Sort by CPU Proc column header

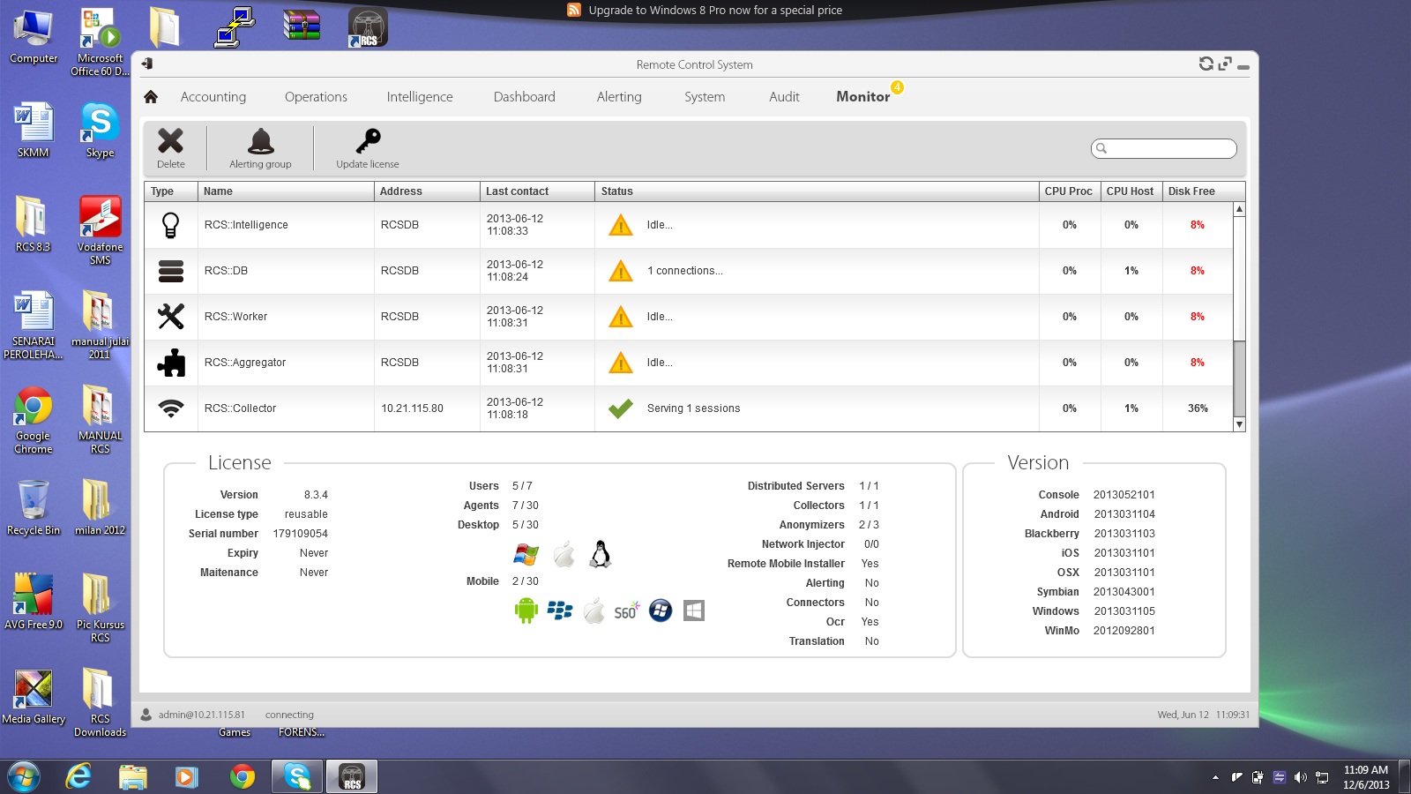click(1070, 191)
